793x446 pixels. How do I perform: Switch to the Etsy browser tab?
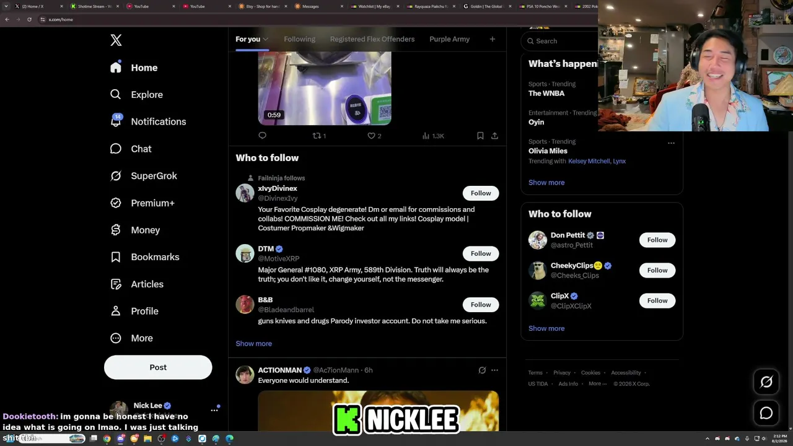[x=263, y=6]
